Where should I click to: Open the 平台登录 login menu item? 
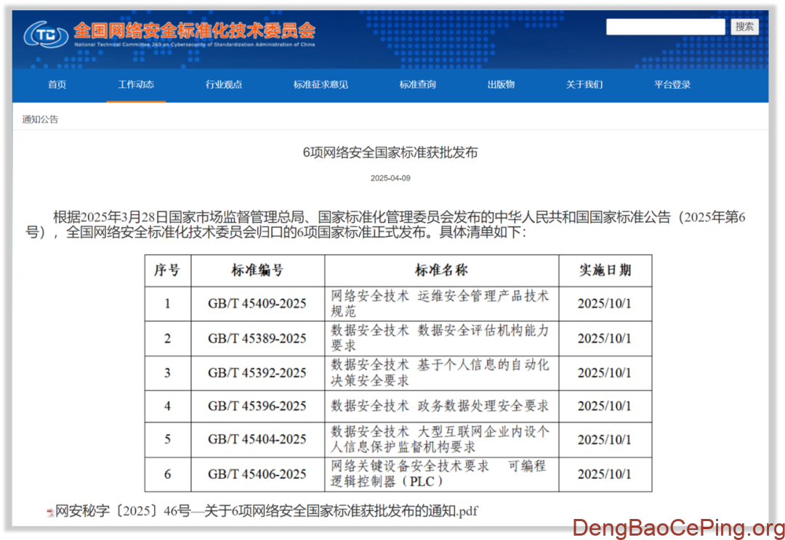pos(672,84)
